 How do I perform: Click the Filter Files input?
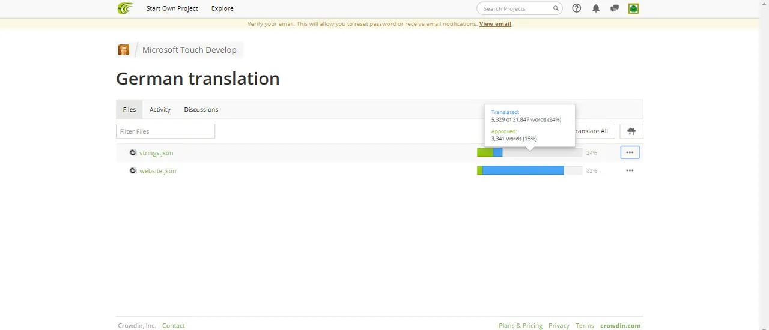click(x=165, y=131)
